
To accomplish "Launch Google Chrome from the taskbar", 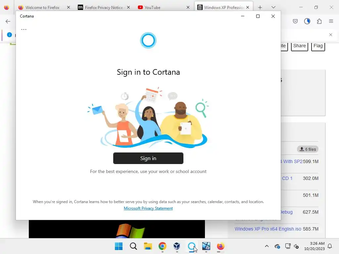I will [x=162, y=246].
